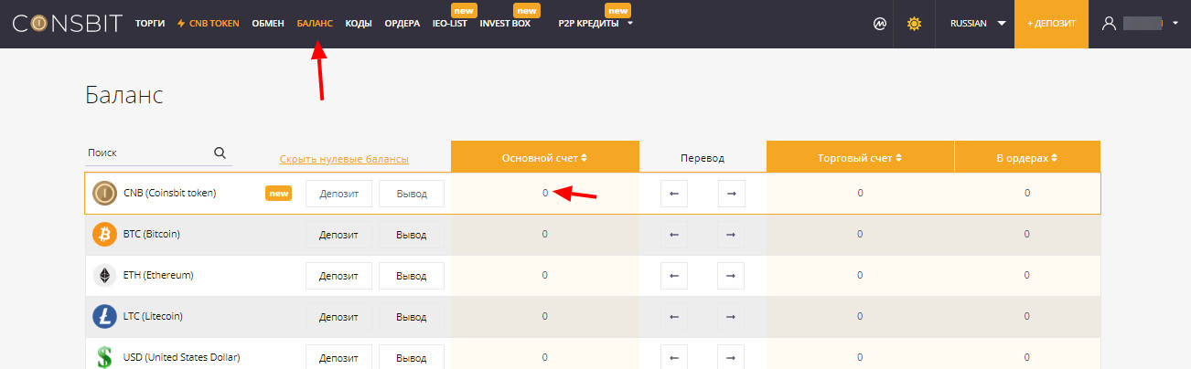Image resolution: width=1191 pixels, height=369 pixels.
Task: Click the Ethereum coin icon
Action: coord(105,275)
